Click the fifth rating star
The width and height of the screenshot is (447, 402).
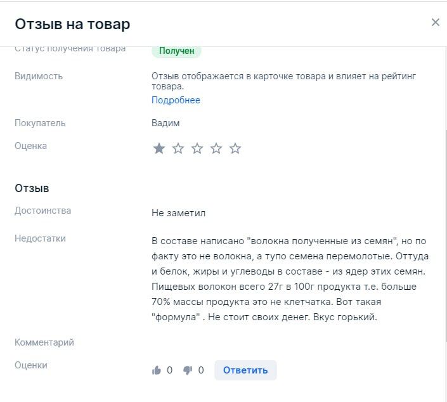tap(235, 148)
